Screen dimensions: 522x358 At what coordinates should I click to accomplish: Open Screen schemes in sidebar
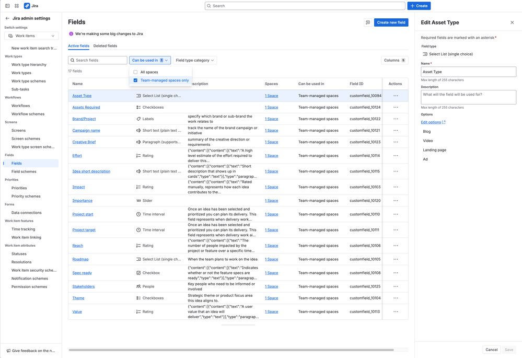26,138
